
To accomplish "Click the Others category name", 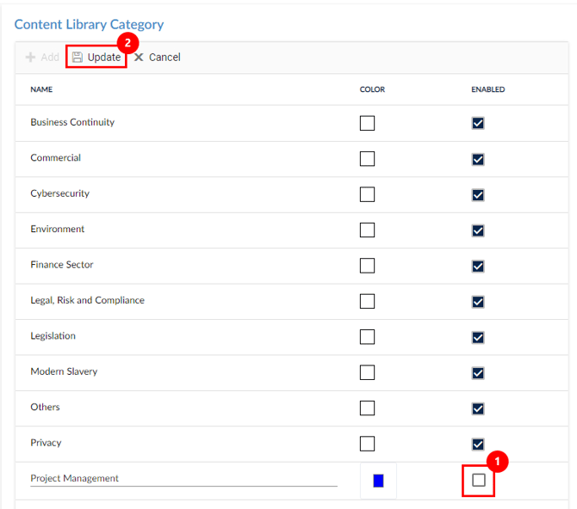I will (44, 408).
